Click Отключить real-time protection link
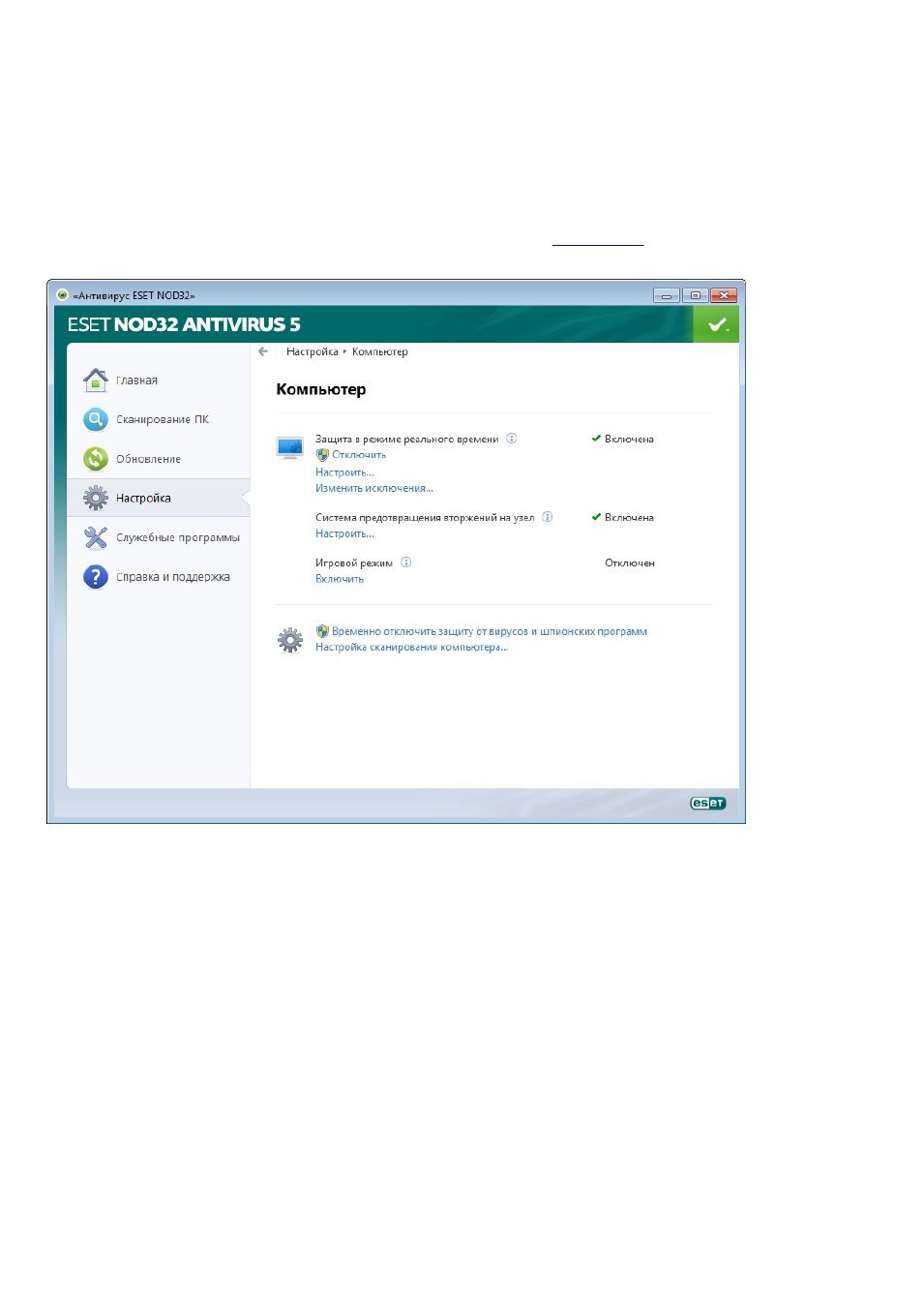 pos(359,455)
